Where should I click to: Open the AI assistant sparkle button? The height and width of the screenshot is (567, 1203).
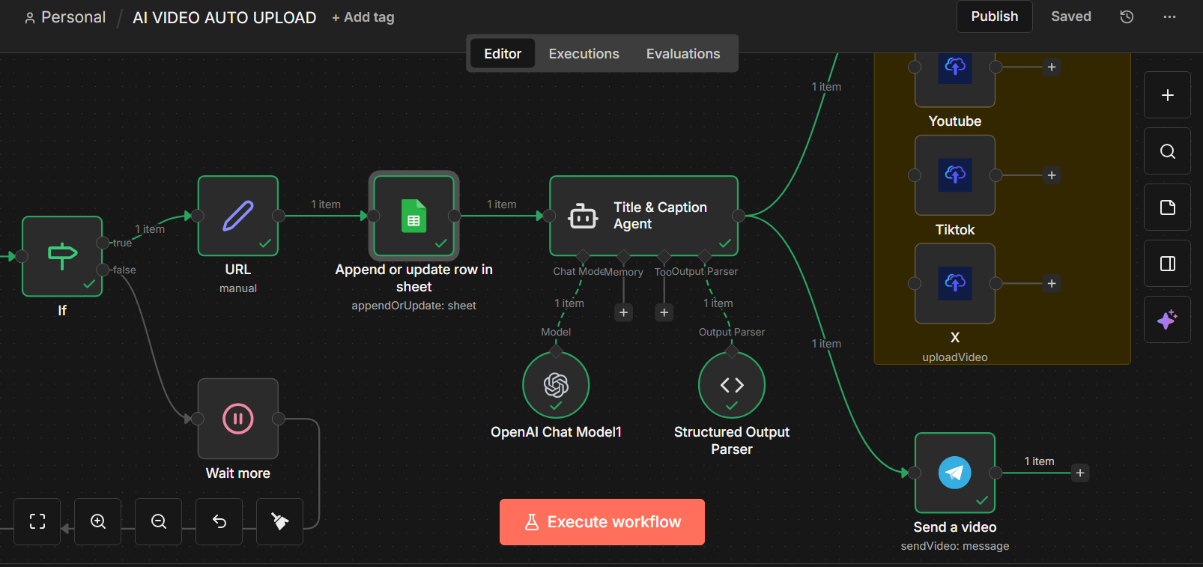click(x=1166, y=320)
